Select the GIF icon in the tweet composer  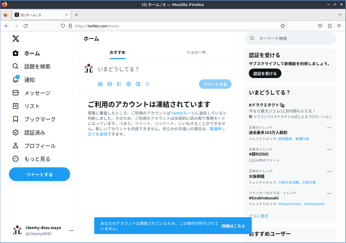point(110,84)
